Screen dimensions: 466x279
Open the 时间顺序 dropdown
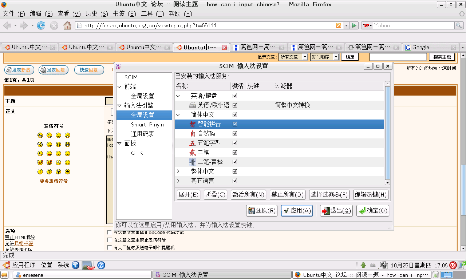[x=324, y=57]
